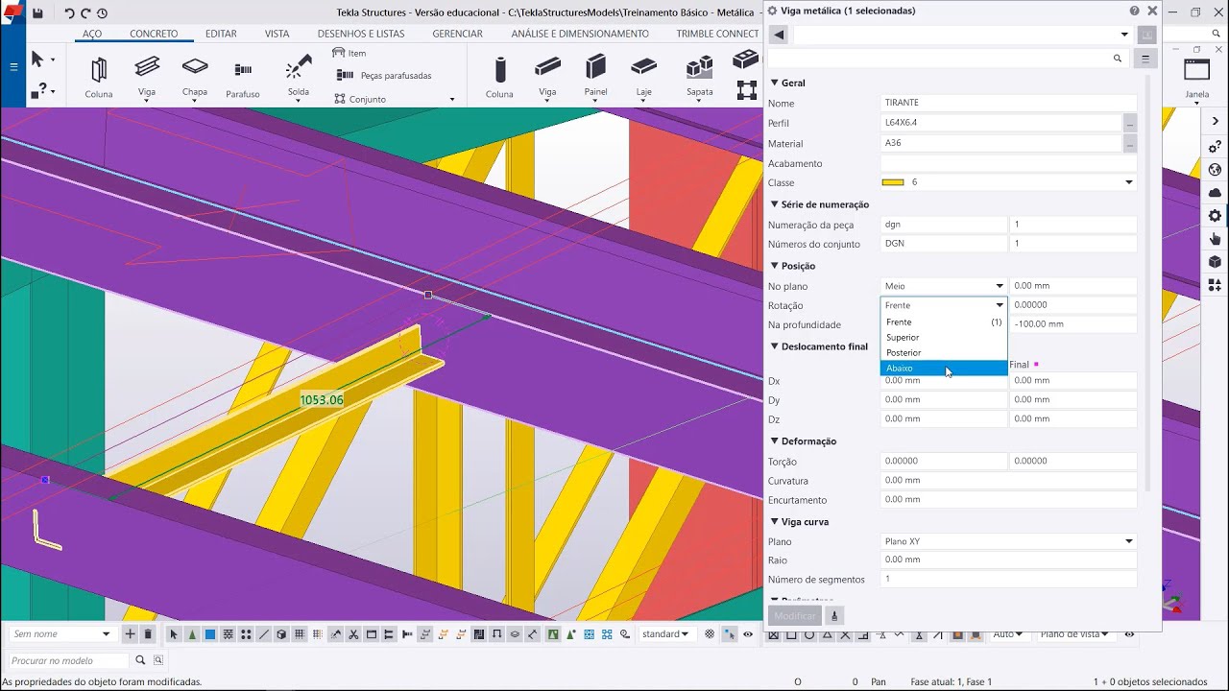Delete the selection filter with trash icon

click(148, 633)
